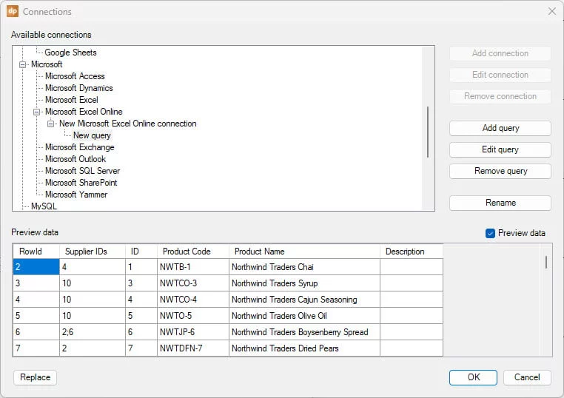Click the Remove query button
Image resolution: width=564 pixels, height=398 pixels.
click(x=500, y=171)
